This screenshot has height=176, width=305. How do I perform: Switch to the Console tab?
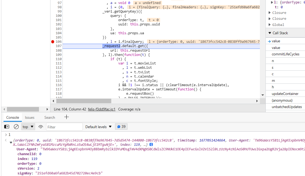(x=13, y=117)
